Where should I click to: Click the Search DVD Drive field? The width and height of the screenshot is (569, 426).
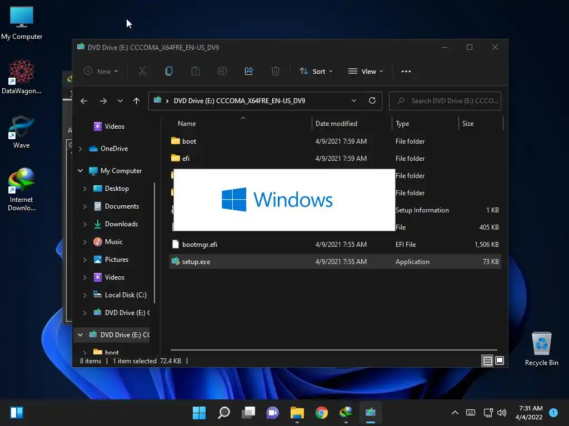click(445, 101)
